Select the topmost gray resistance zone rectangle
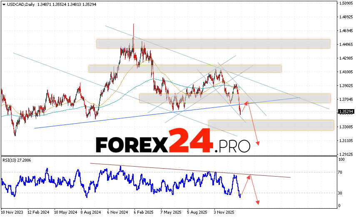Screen dimensions: 356x217 tap(213, 44)
